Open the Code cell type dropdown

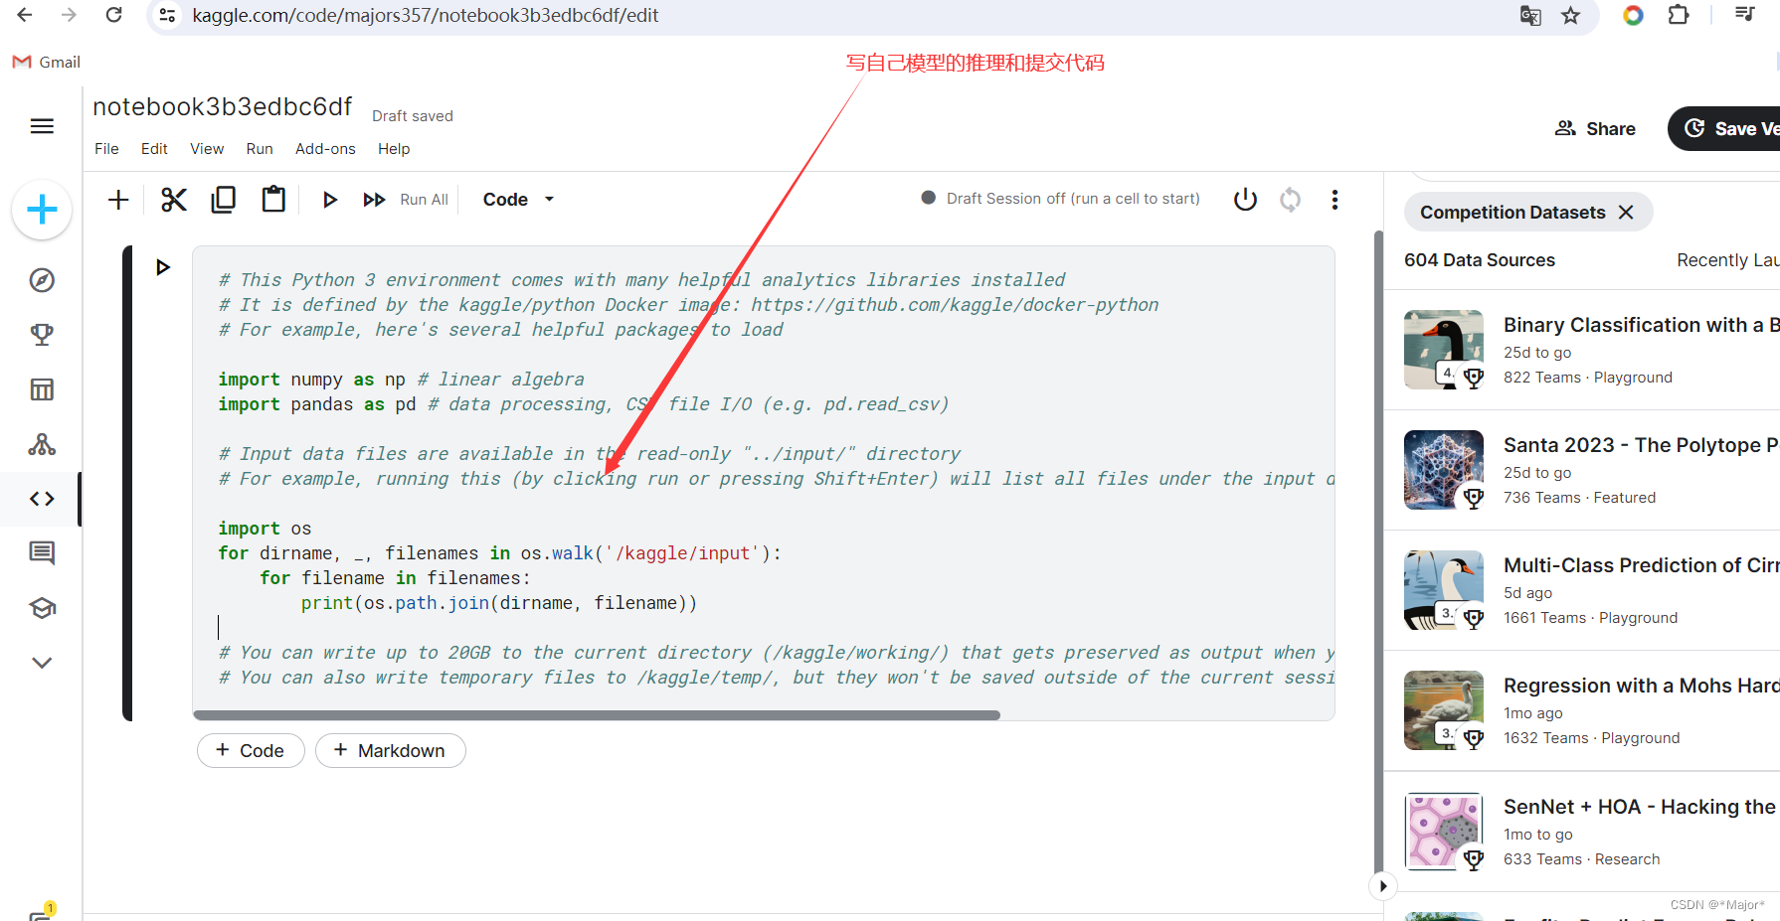(516, 199)
